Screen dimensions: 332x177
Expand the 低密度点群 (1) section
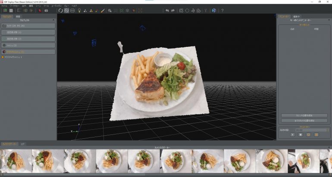(x=28, y=32)
